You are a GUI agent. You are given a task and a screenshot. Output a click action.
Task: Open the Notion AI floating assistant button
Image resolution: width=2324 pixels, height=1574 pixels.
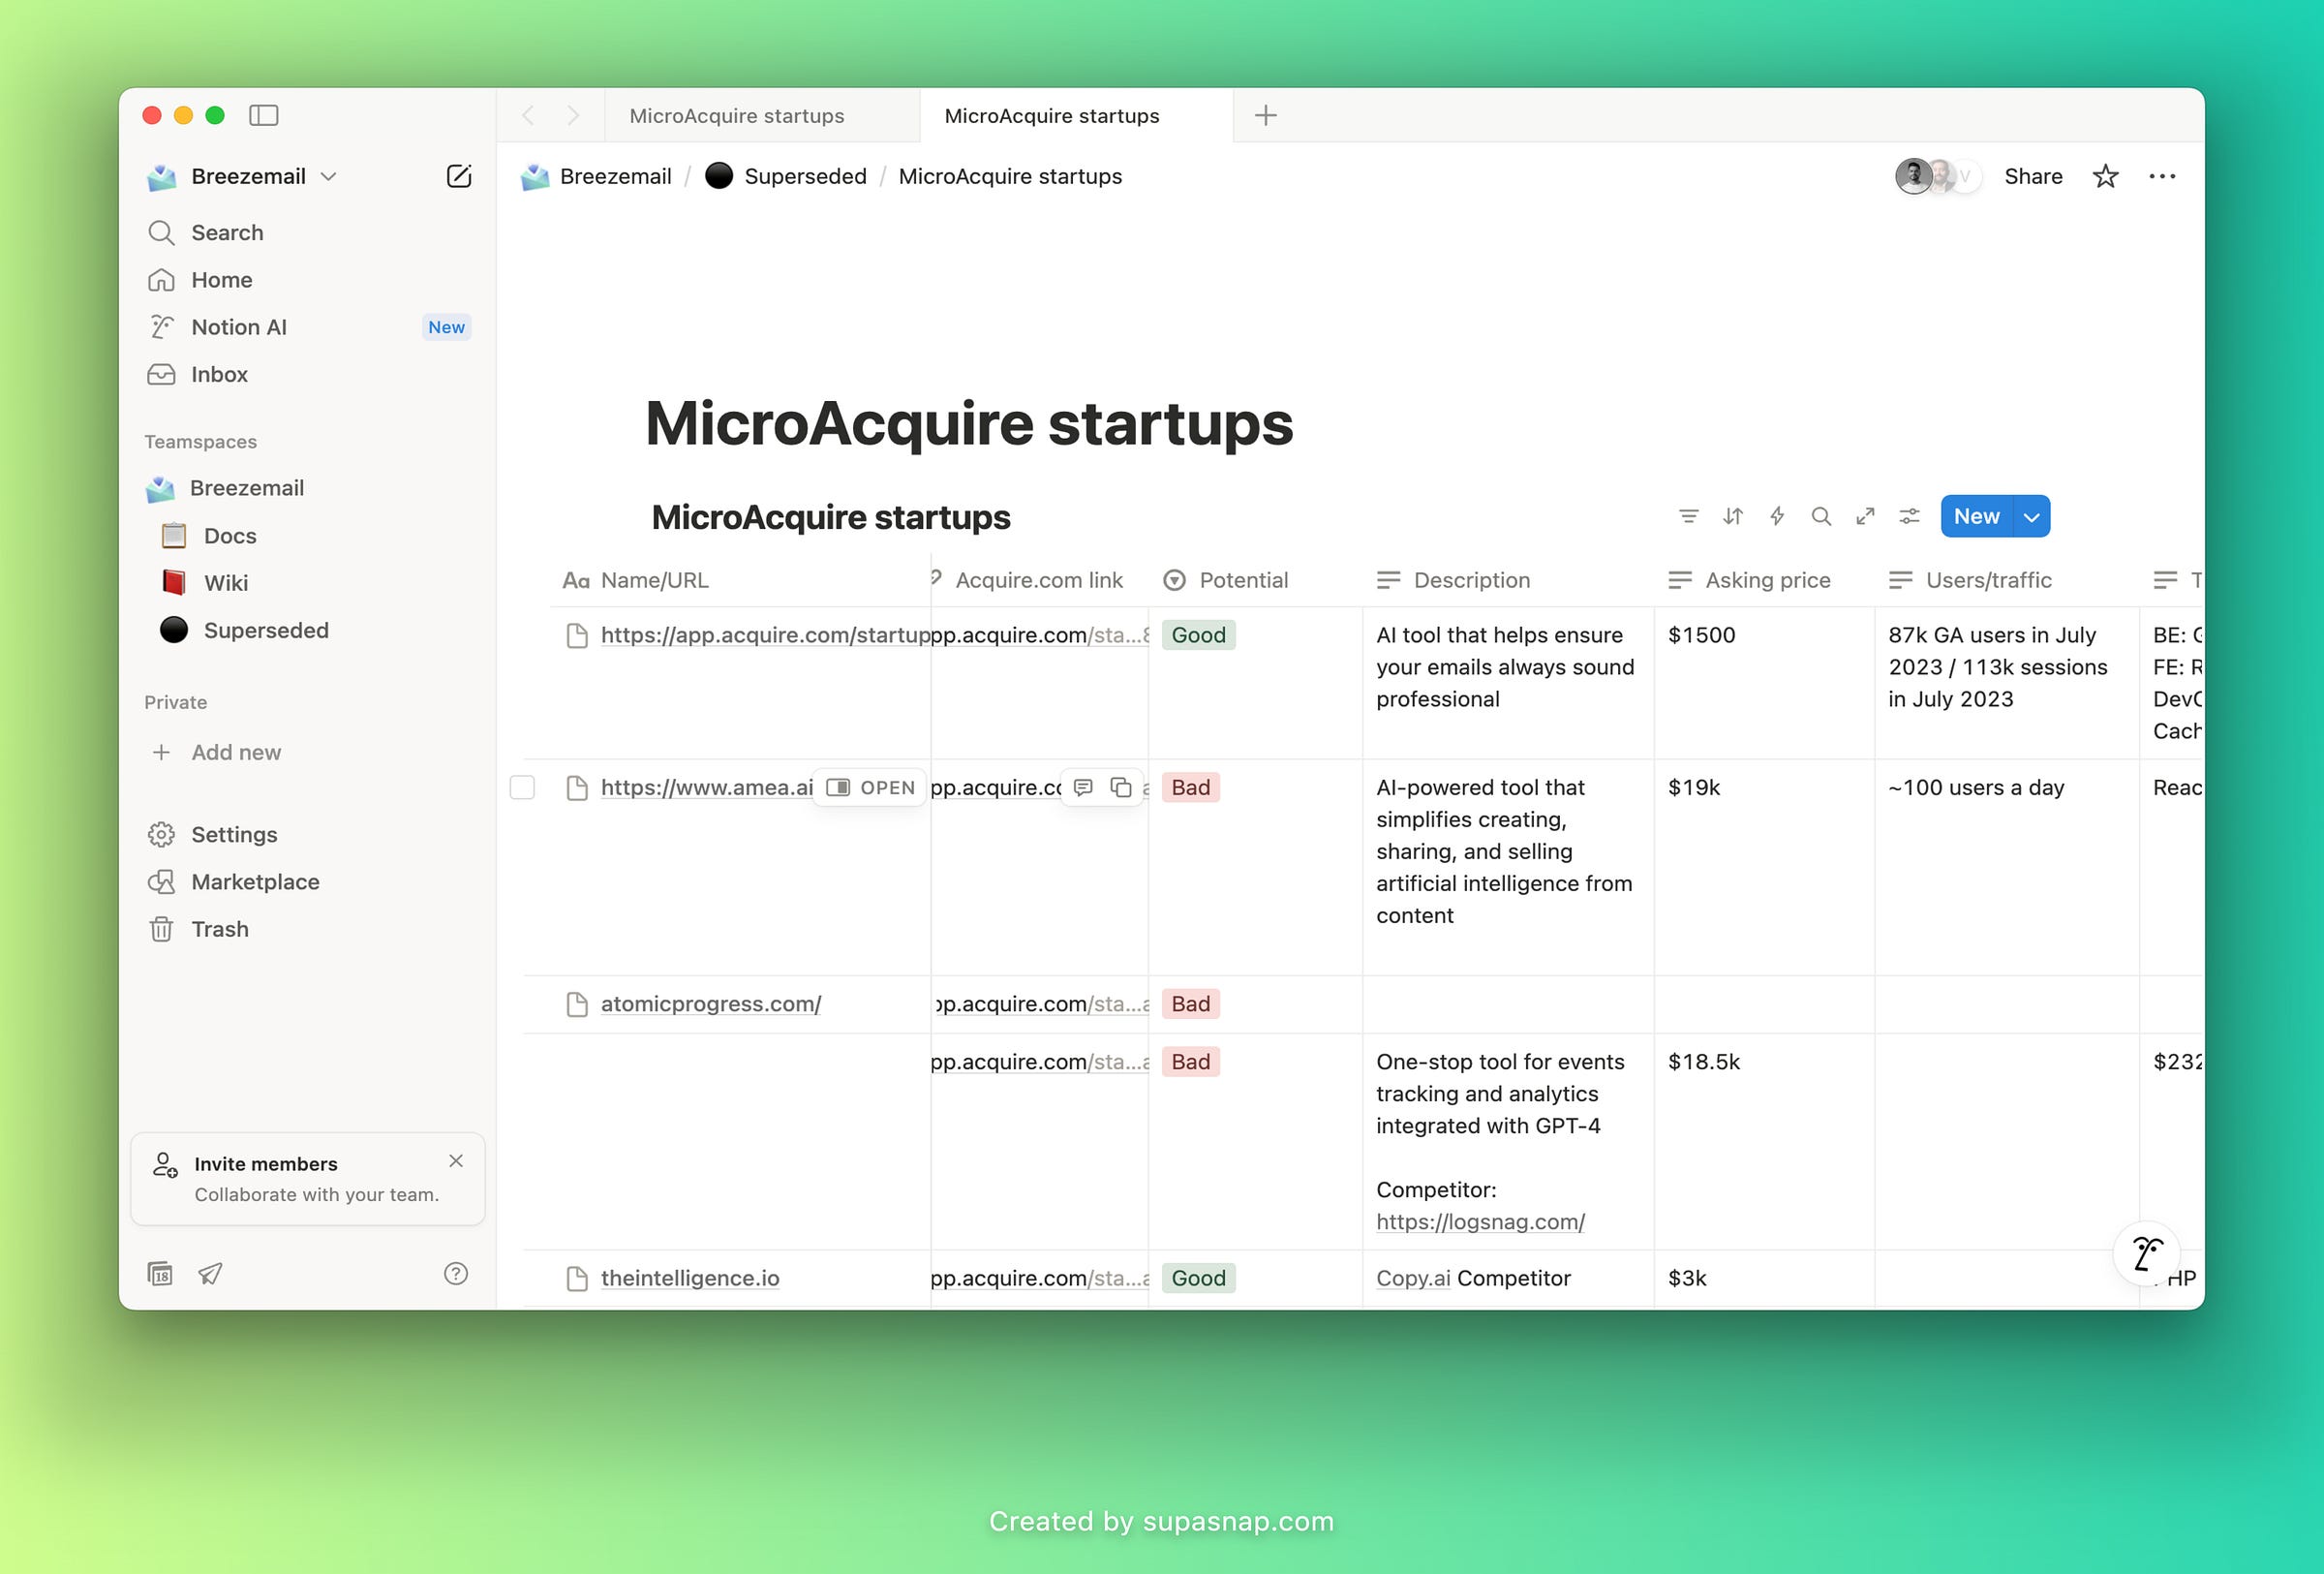[x=2146, y=1252]
